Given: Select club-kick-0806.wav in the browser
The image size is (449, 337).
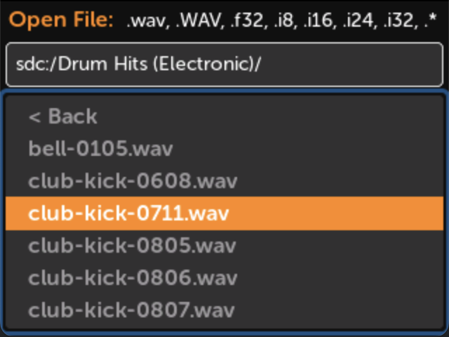Looking at the screenshot, I should (x=224, y=278).
